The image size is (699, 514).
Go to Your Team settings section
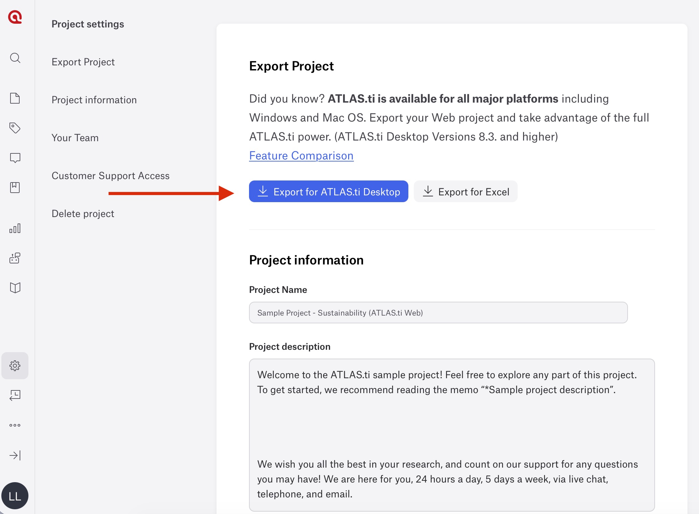tap(75, 138)
